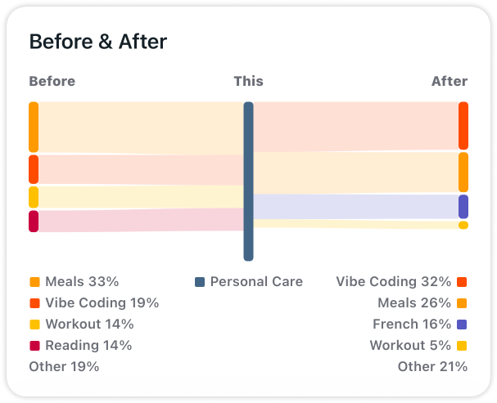Click the crimson Reading legend swatch
Image resolution: width=497 pixels, height=403 pixels.
(x=34, y=346)
